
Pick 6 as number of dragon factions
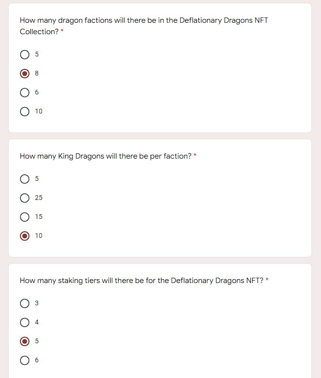(25, 93)
